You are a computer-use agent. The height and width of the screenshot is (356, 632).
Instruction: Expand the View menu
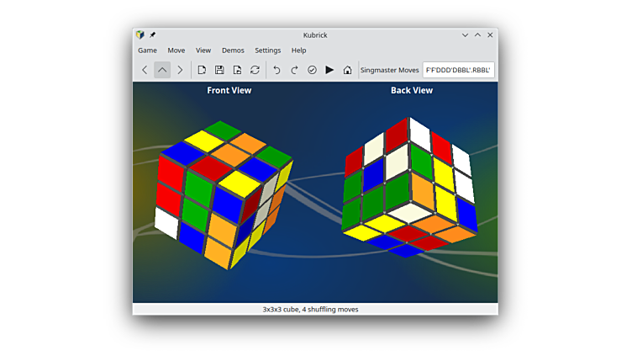tap(203, 50)
